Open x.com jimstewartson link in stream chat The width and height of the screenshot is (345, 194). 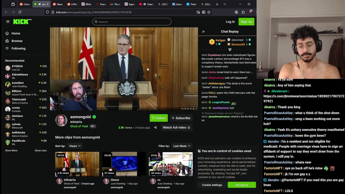(304, 99)
